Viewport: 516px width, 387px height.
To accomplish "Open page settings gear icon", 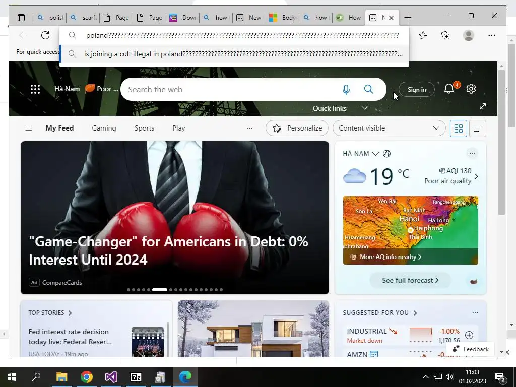I will (471, 89).
